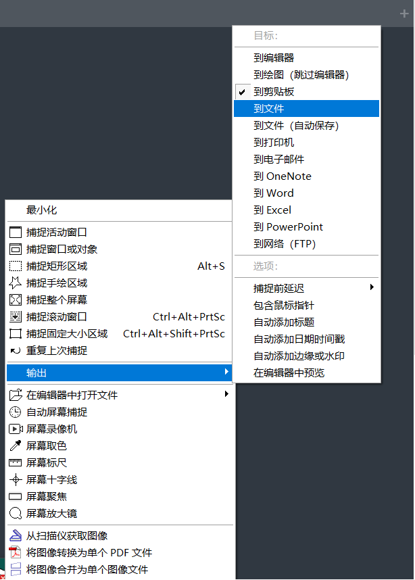
Task: Expand the 捕捉前延迟 submenu arrow
Action: tap(372, 288)
